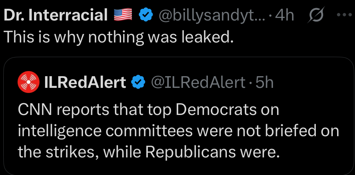Screen dimensions: 355x175
Task: Click the Grok slashed-circle icon
Action: (315, 15)
